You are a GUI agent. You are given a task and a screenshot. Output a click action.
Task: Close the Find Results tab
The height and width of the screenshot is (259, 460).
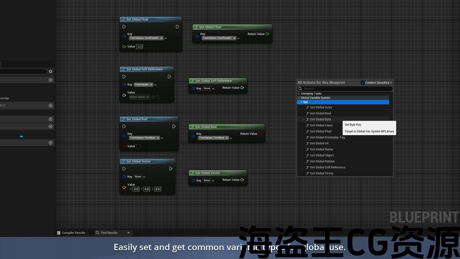pos(128,233)
